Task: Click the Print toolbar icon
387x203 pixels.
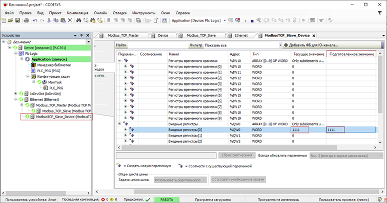Action: [x=27, y=20]
